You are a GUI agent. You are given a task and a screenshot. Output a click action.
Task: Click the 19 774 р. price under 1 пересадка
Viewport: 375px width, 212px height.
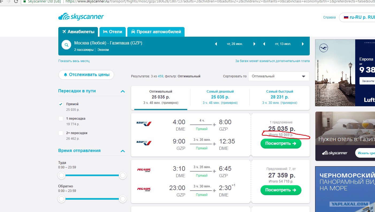tap(73, 124)
